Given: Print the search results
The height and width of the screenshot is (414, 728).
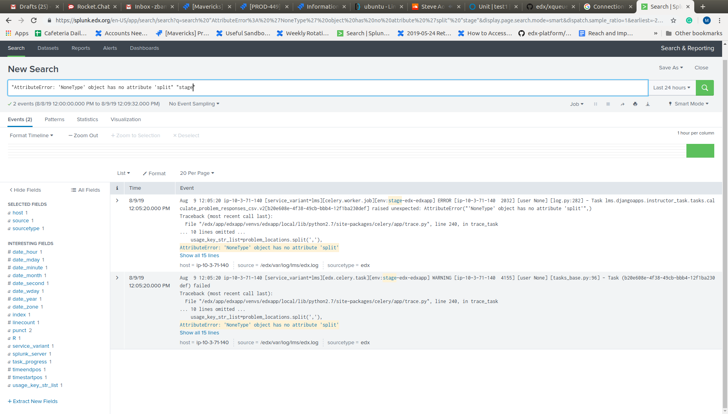Looking at the screenshot, I should pyautogui.click(x=635, y=104).
